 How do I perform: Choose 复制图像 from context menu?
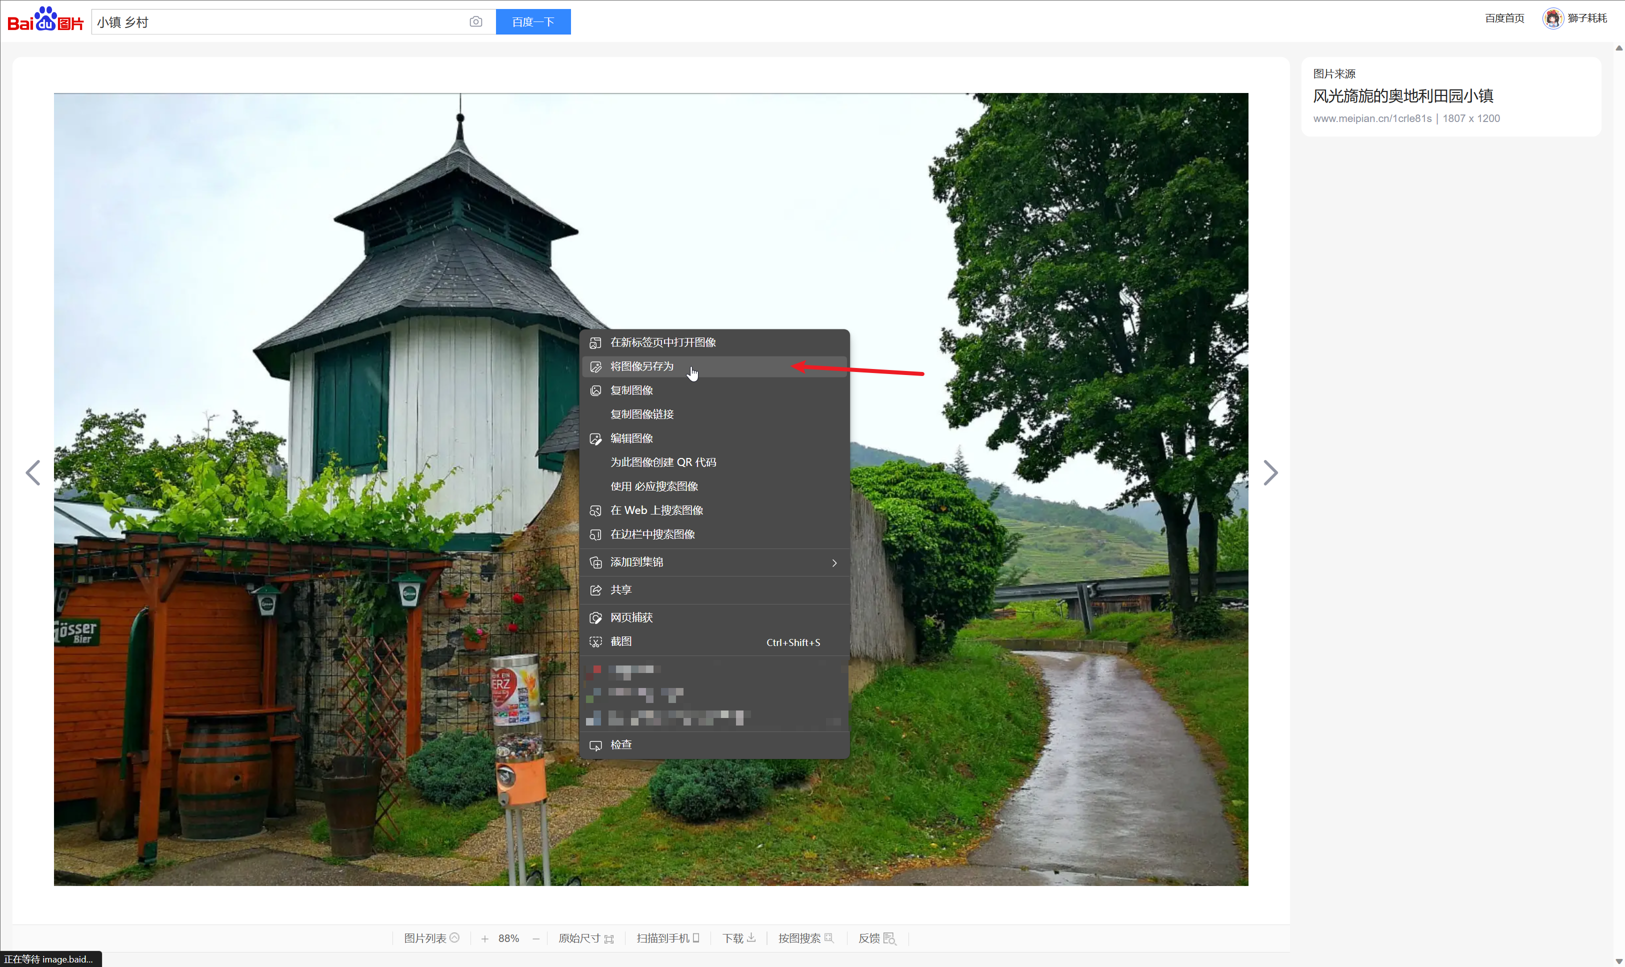(630, 390)
